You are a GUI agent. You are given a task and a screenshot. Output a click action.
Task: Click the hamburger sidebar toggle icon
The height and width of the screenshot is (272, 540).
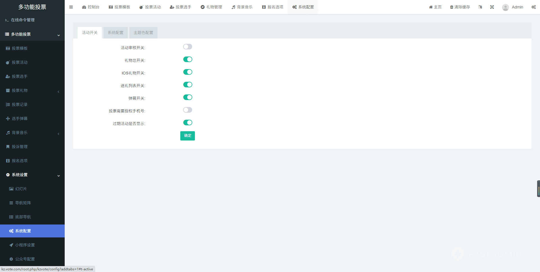coord(71,7)
